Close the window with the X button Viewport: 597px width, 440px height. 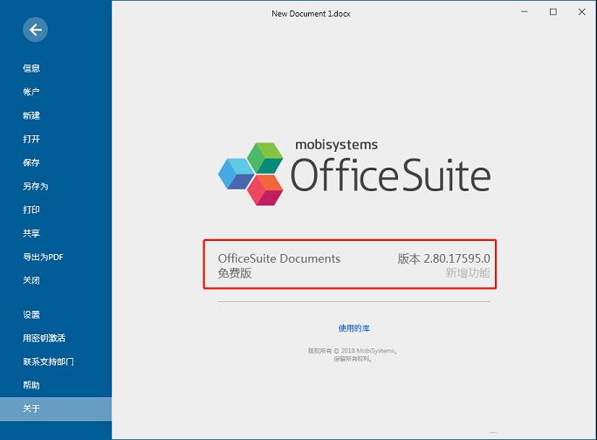580,12
